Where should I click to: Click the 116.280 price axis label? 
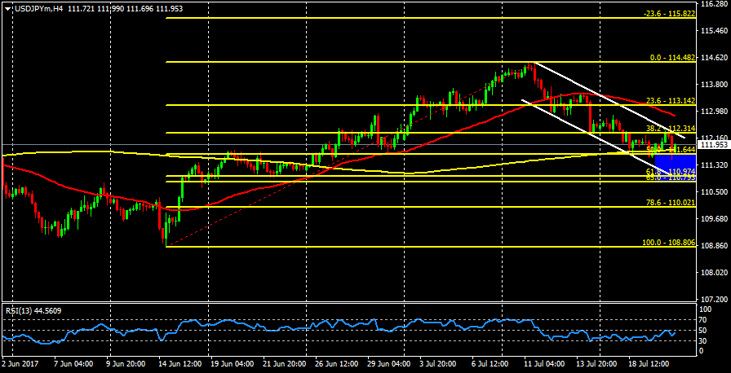tap(715, 4)
